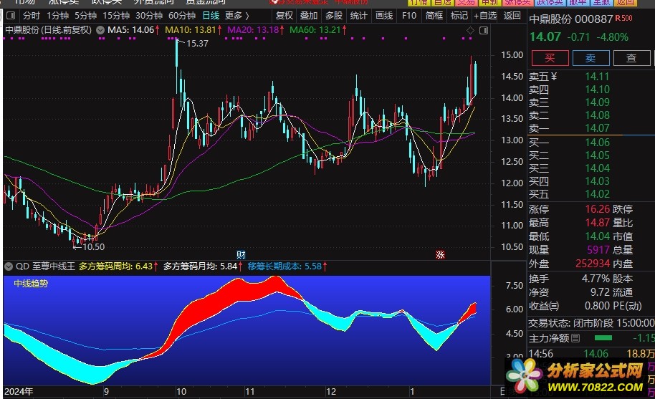Click the 外盘 value 252934

point(593,264)
